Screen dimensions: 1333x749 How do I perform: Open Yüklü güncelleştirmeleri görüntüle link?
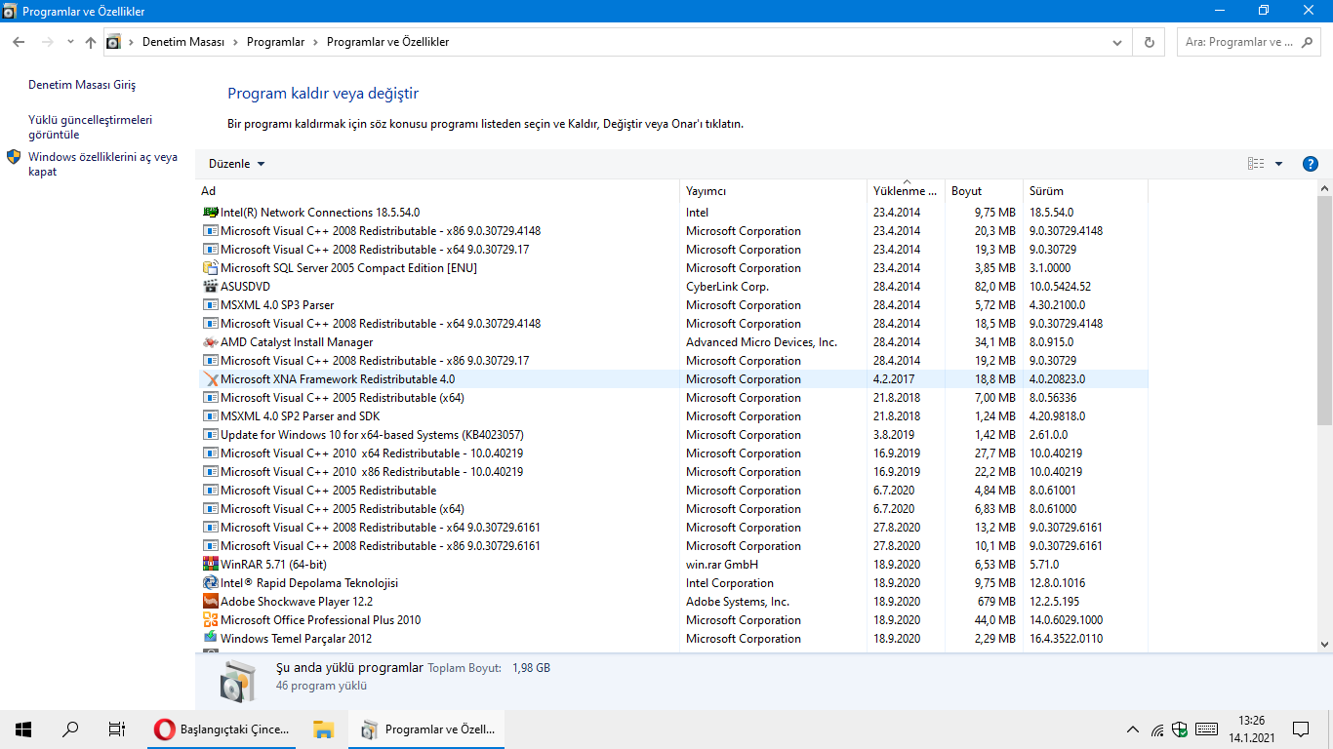(91, 127)
